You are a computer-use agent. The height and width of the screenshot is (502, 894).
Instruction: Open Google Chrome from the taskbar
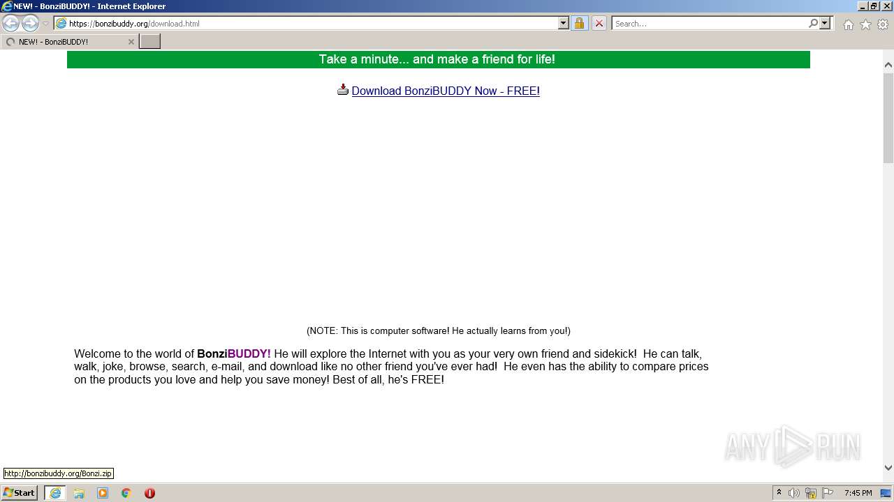(126, 493)
